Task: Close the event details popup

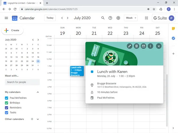Action: tap(159, 46)
